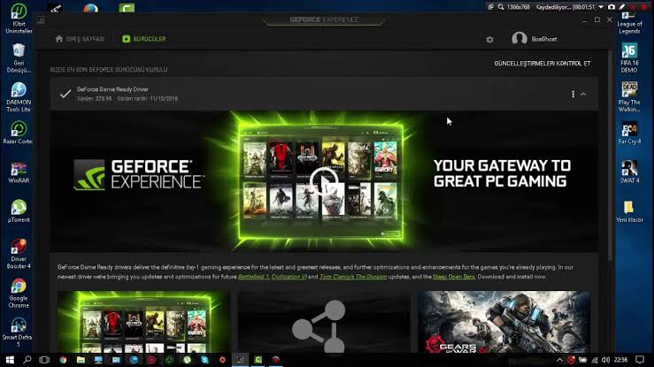This screenshot has height=367, width=654.
Task: Open Far Cry 4 desktop icon
Action: point(629,133)
